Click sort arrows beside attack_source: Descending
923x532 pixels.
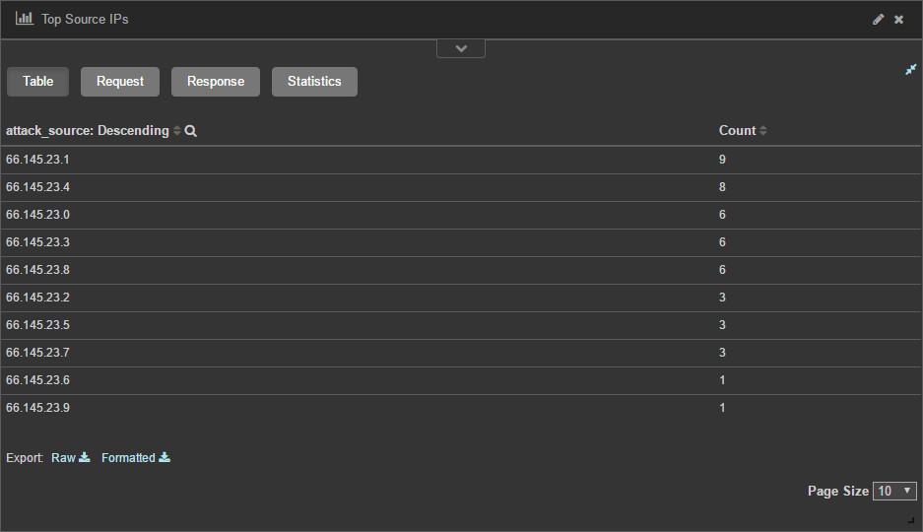click(x=177, y=131)
